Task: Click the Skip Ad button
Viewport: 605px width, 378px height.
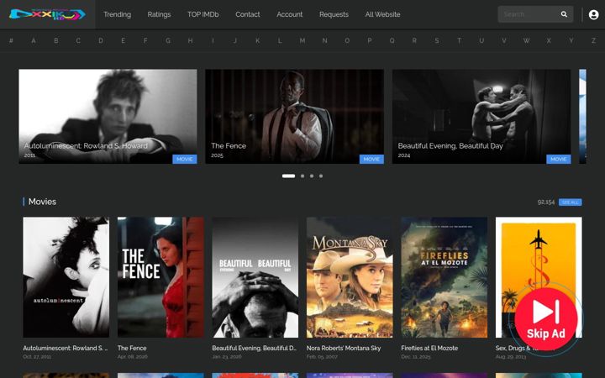Action: point(546,319)
